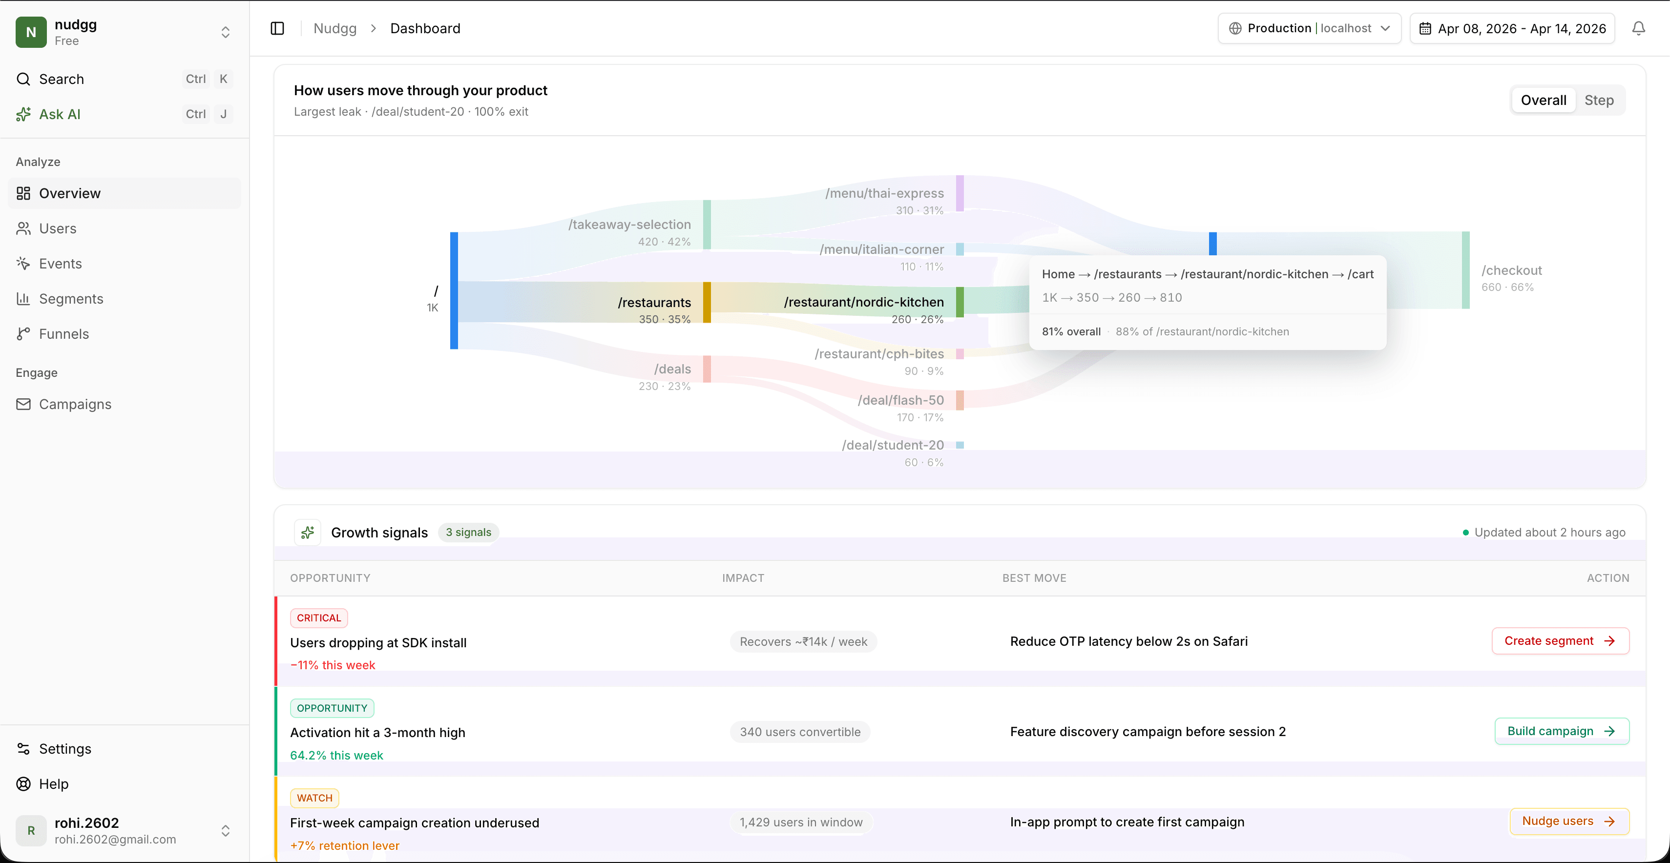Click the Build campaign button
This screenshot has width=1670, height=863.
[x=1562, y=731]
